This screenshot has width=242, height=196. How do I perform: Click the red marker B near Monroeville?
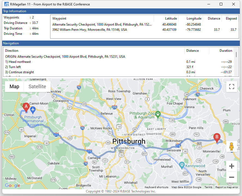coord(217,138)
